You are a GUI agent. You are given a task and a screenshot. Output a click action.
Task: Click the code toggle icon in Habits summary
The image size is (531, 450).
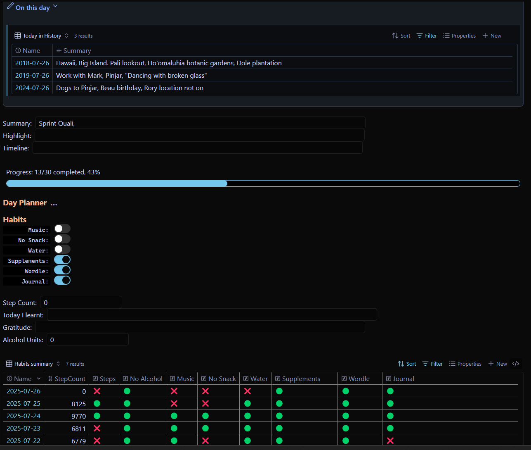tap(516, 364)
